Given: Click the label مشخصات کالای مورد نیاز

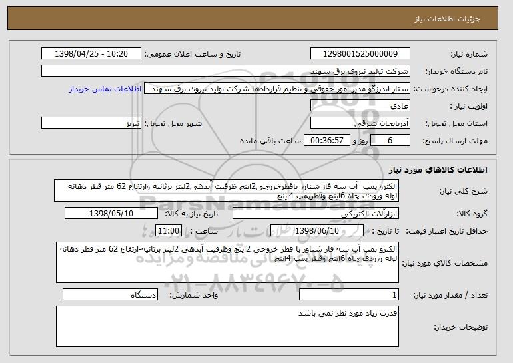Looking at the screenshot, I should click(445, 263).
